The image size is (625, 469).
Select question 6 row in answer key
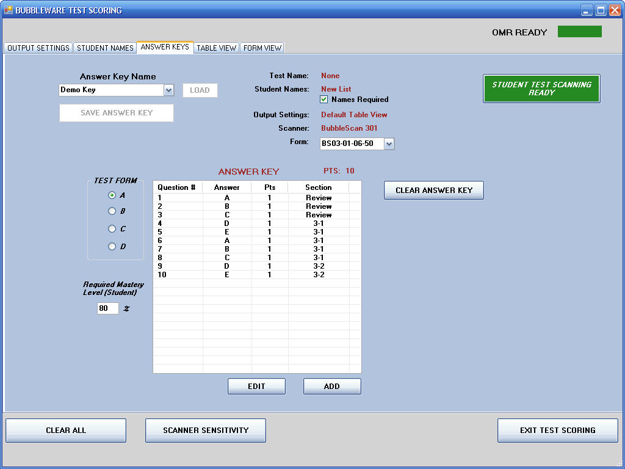point(257,241)
